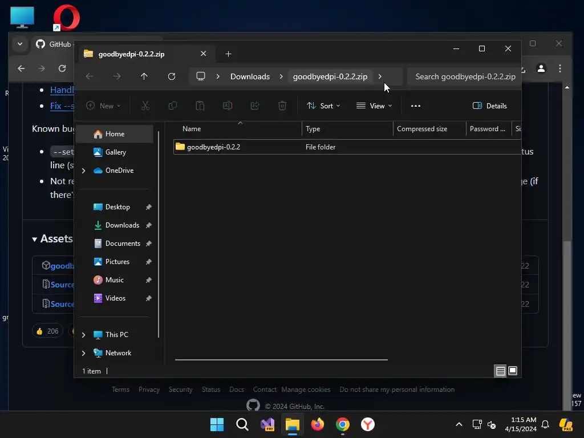
Task: Go back in File Explorer navigation
Action: pyautogui.click(x=90, y=76)
